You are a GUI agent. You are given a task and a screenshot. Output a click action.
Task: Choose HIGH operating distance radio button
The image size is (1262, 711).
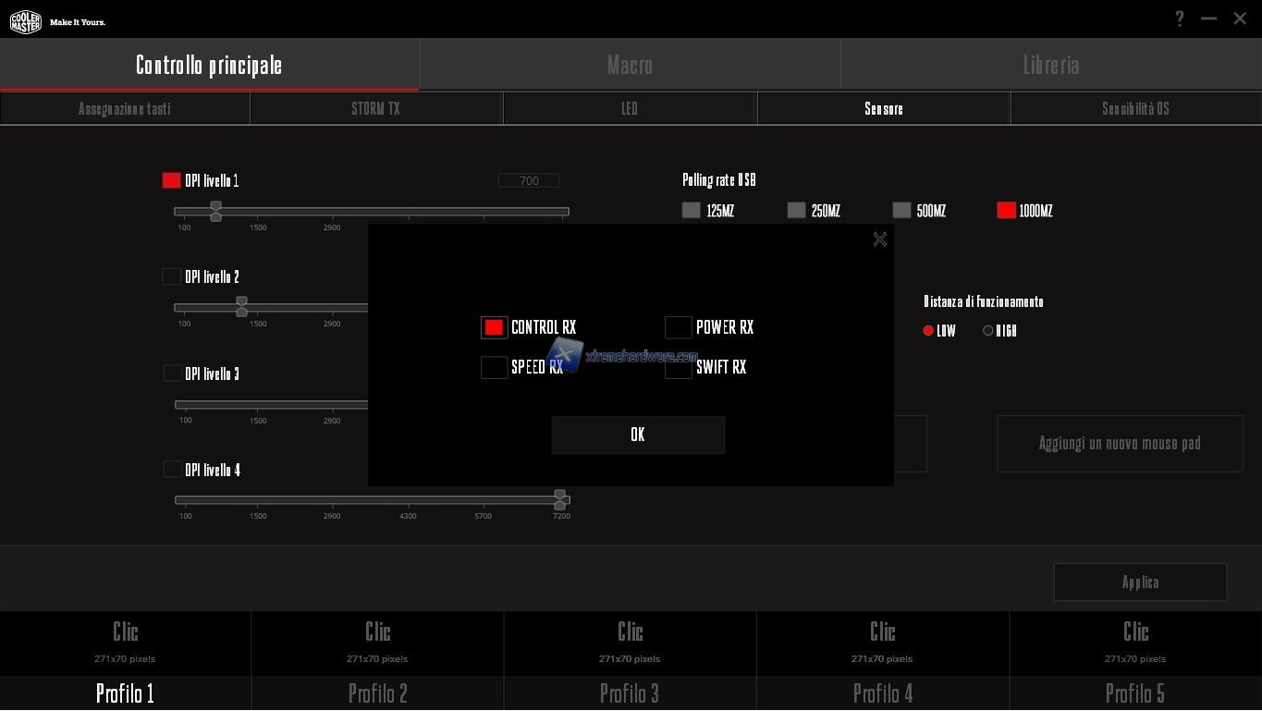(x=987, y=331)
